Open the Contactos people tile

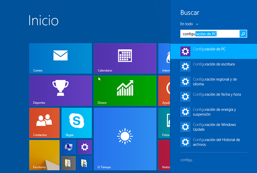[x=44, y=123]
